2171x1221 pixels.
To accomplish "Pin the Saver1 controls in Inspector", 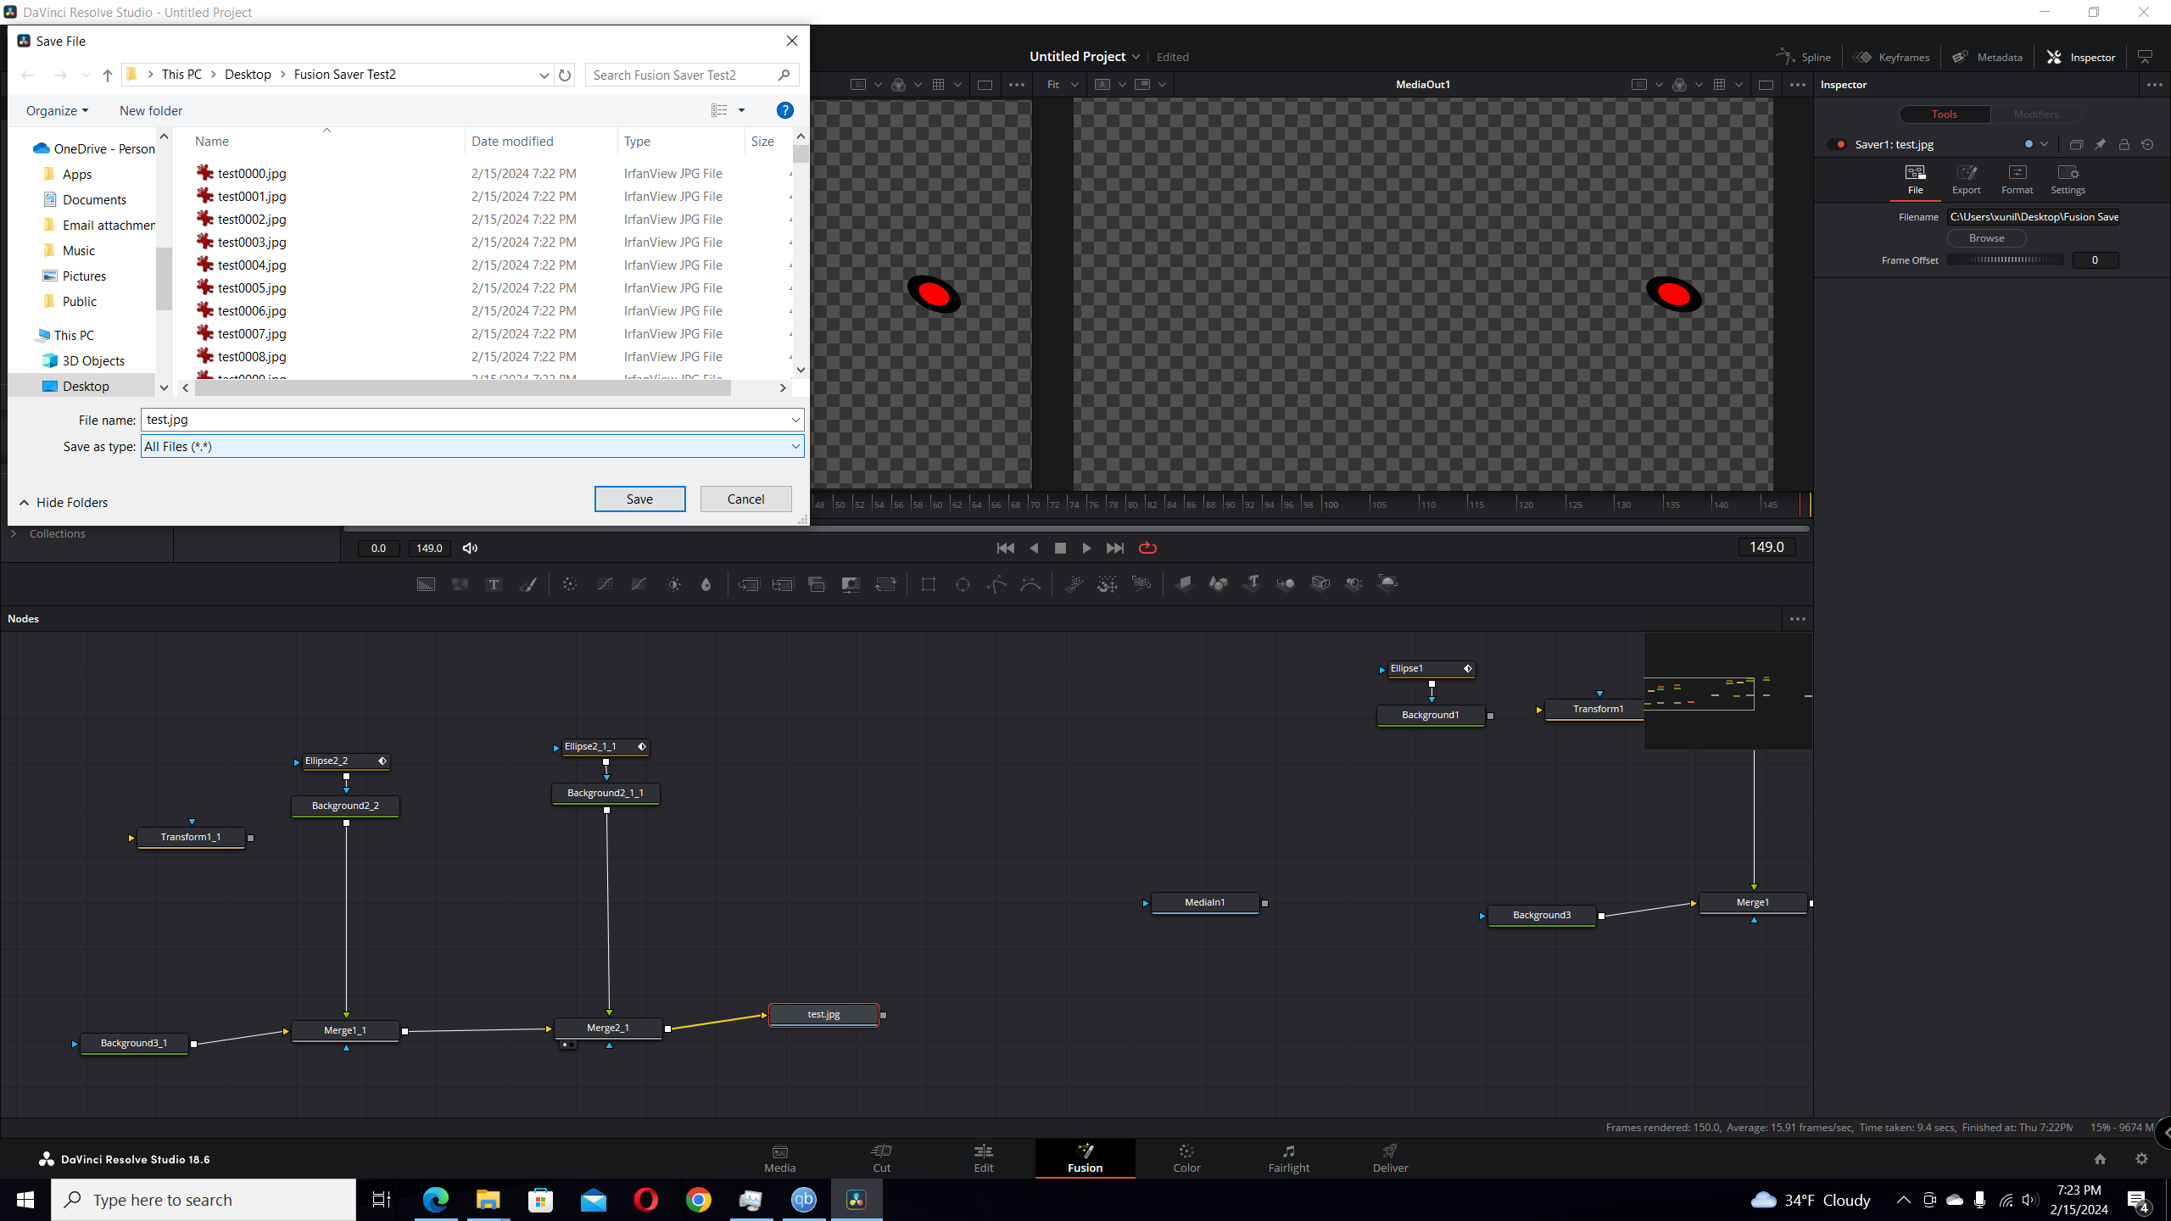I will coord(2100,145).
